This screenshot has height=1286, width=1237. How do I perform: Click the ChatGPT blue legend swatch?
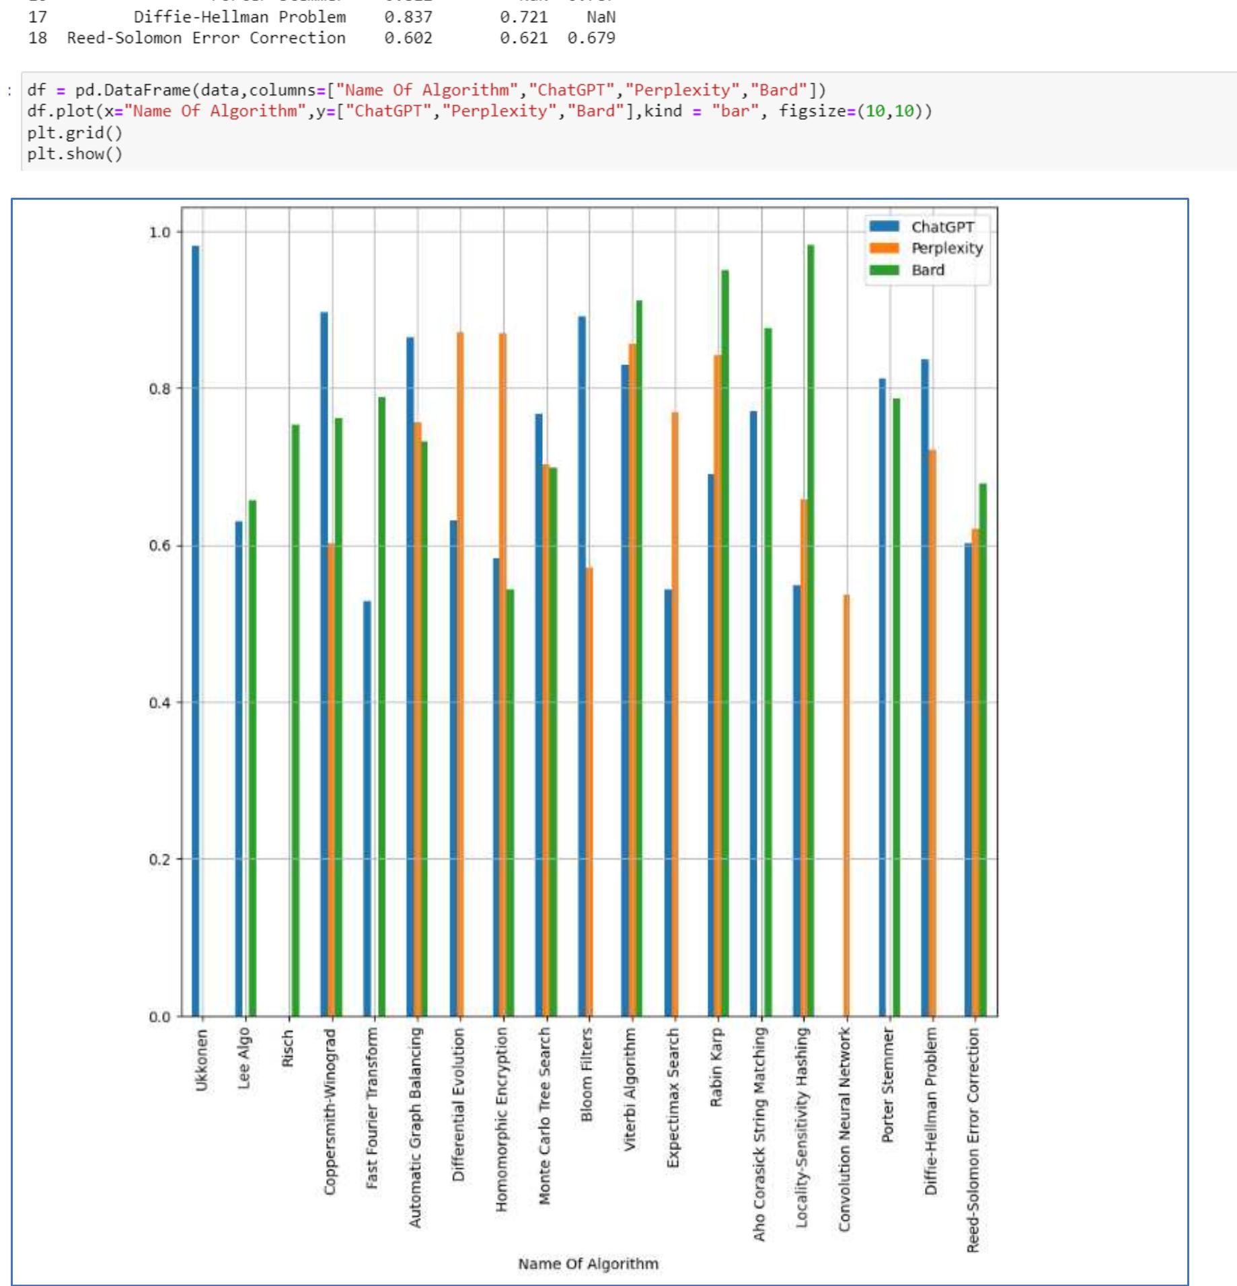[885, 227]
